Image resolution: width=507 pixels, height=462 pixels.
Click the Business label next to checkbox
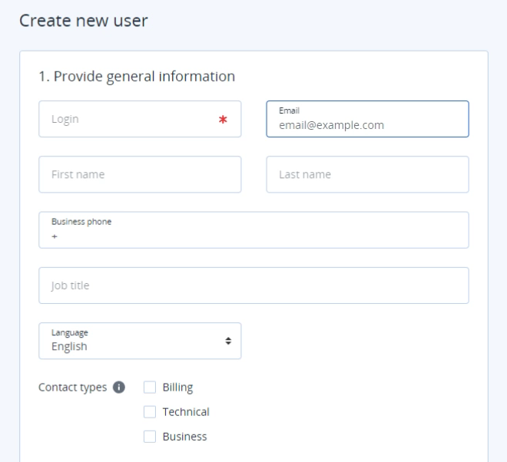(184, 437)
